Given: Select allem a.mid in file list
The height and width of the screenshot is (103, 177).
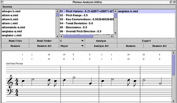Looking at the screenshot, I should [28, 15].
